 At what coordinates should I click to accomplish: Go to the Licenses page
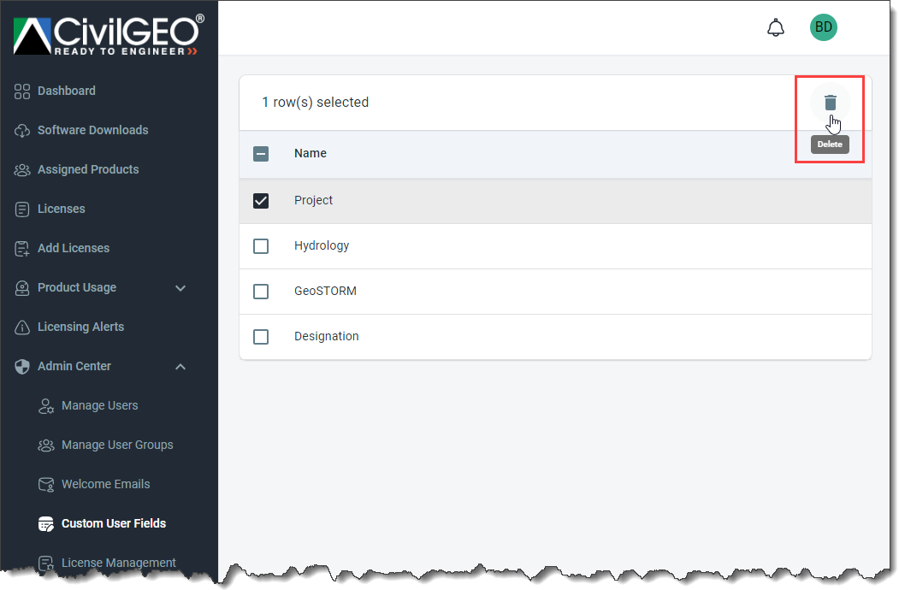(61, 209)
